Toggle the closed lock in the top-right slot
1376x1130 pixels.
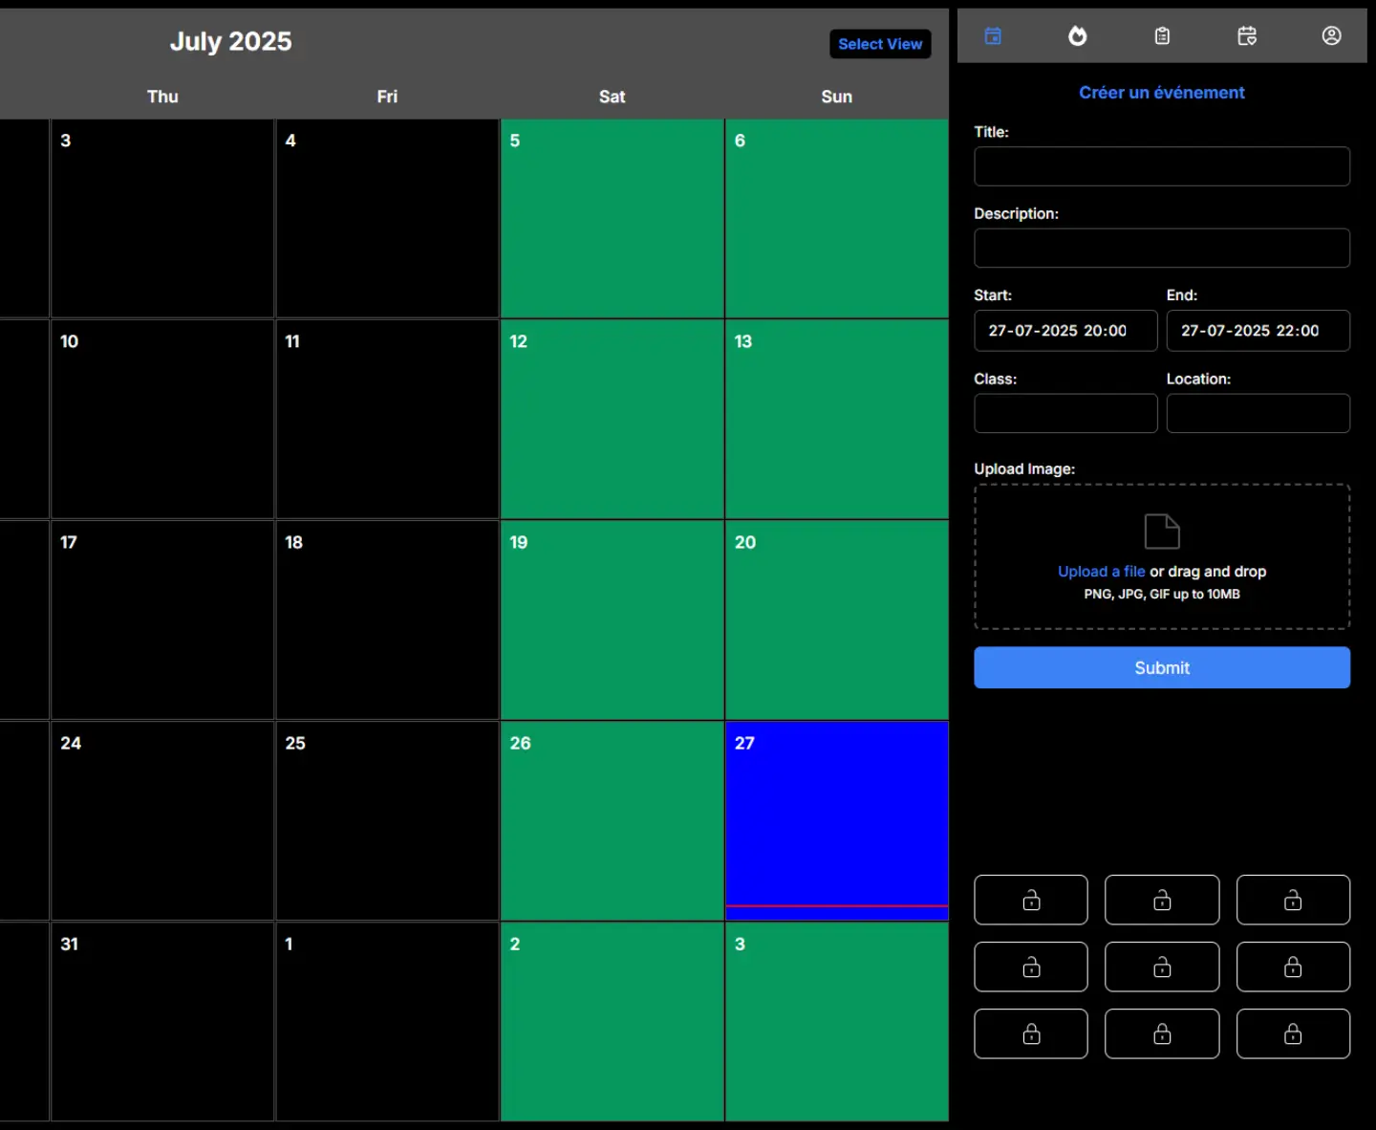point(1294,900)
